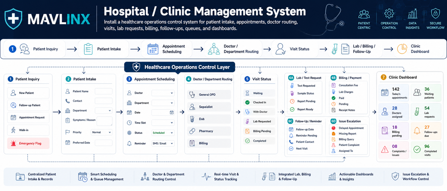Screen dimensions: 447x191
Task: Open the Billing / Payment section header
Action: (x=346, y=78)
